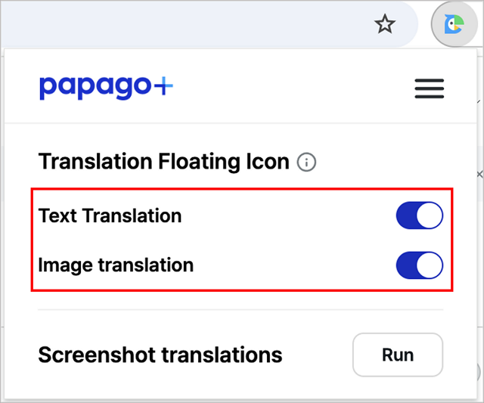Click the papago+ logo
Screen dimensions: 484x403
106,88
